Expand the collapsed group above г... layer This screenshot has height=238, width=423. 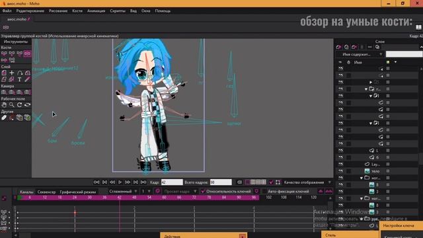(371, 82)
